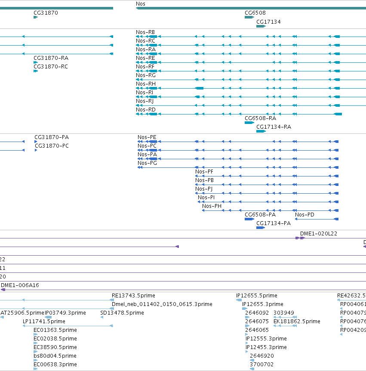This screenshot has width=366, height=371.
Task: Click the 2646920 EST label
Action: click(262, 356)
